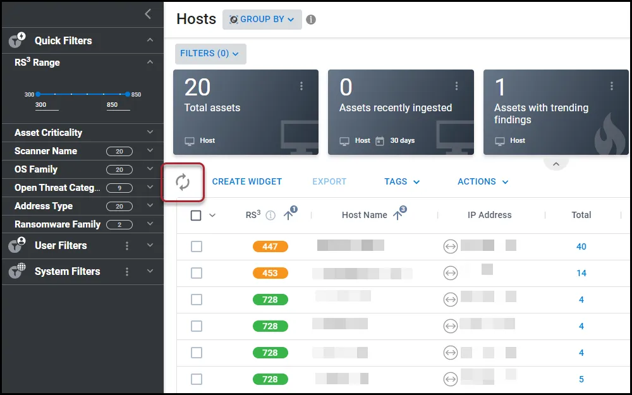The width and height of the screenshot is (632, 395).
Task: Click the Open Threat Category count badge 9
Action: 119,188
